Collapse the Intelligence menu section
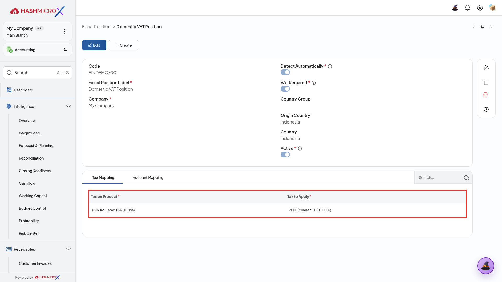 (x=69, y=106)
